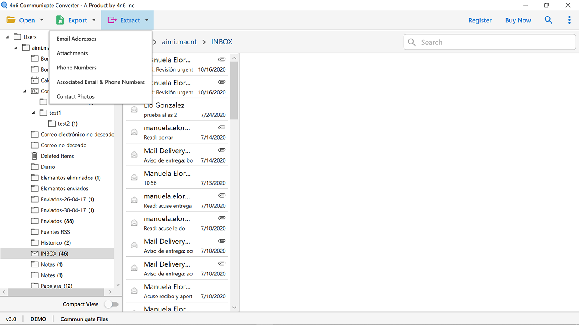579x325 pixels.
Task: Expand the Export dropdown arrow
Action: click(x=94, y=20)
